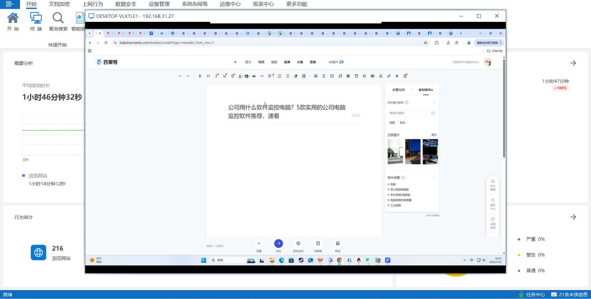Open the font color dropdown in the toolbar

point(243,76)
